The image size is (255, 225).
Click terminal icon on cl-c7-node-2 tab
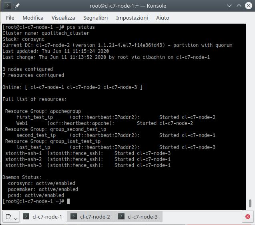(74, 217)
